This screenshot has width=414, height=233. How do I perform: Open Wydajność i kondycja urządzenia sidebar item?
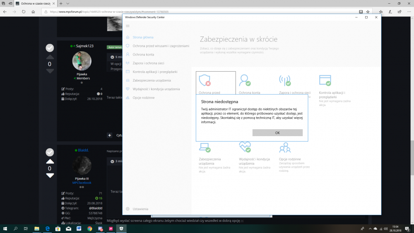pyautogui.click(x=156, y=89)
